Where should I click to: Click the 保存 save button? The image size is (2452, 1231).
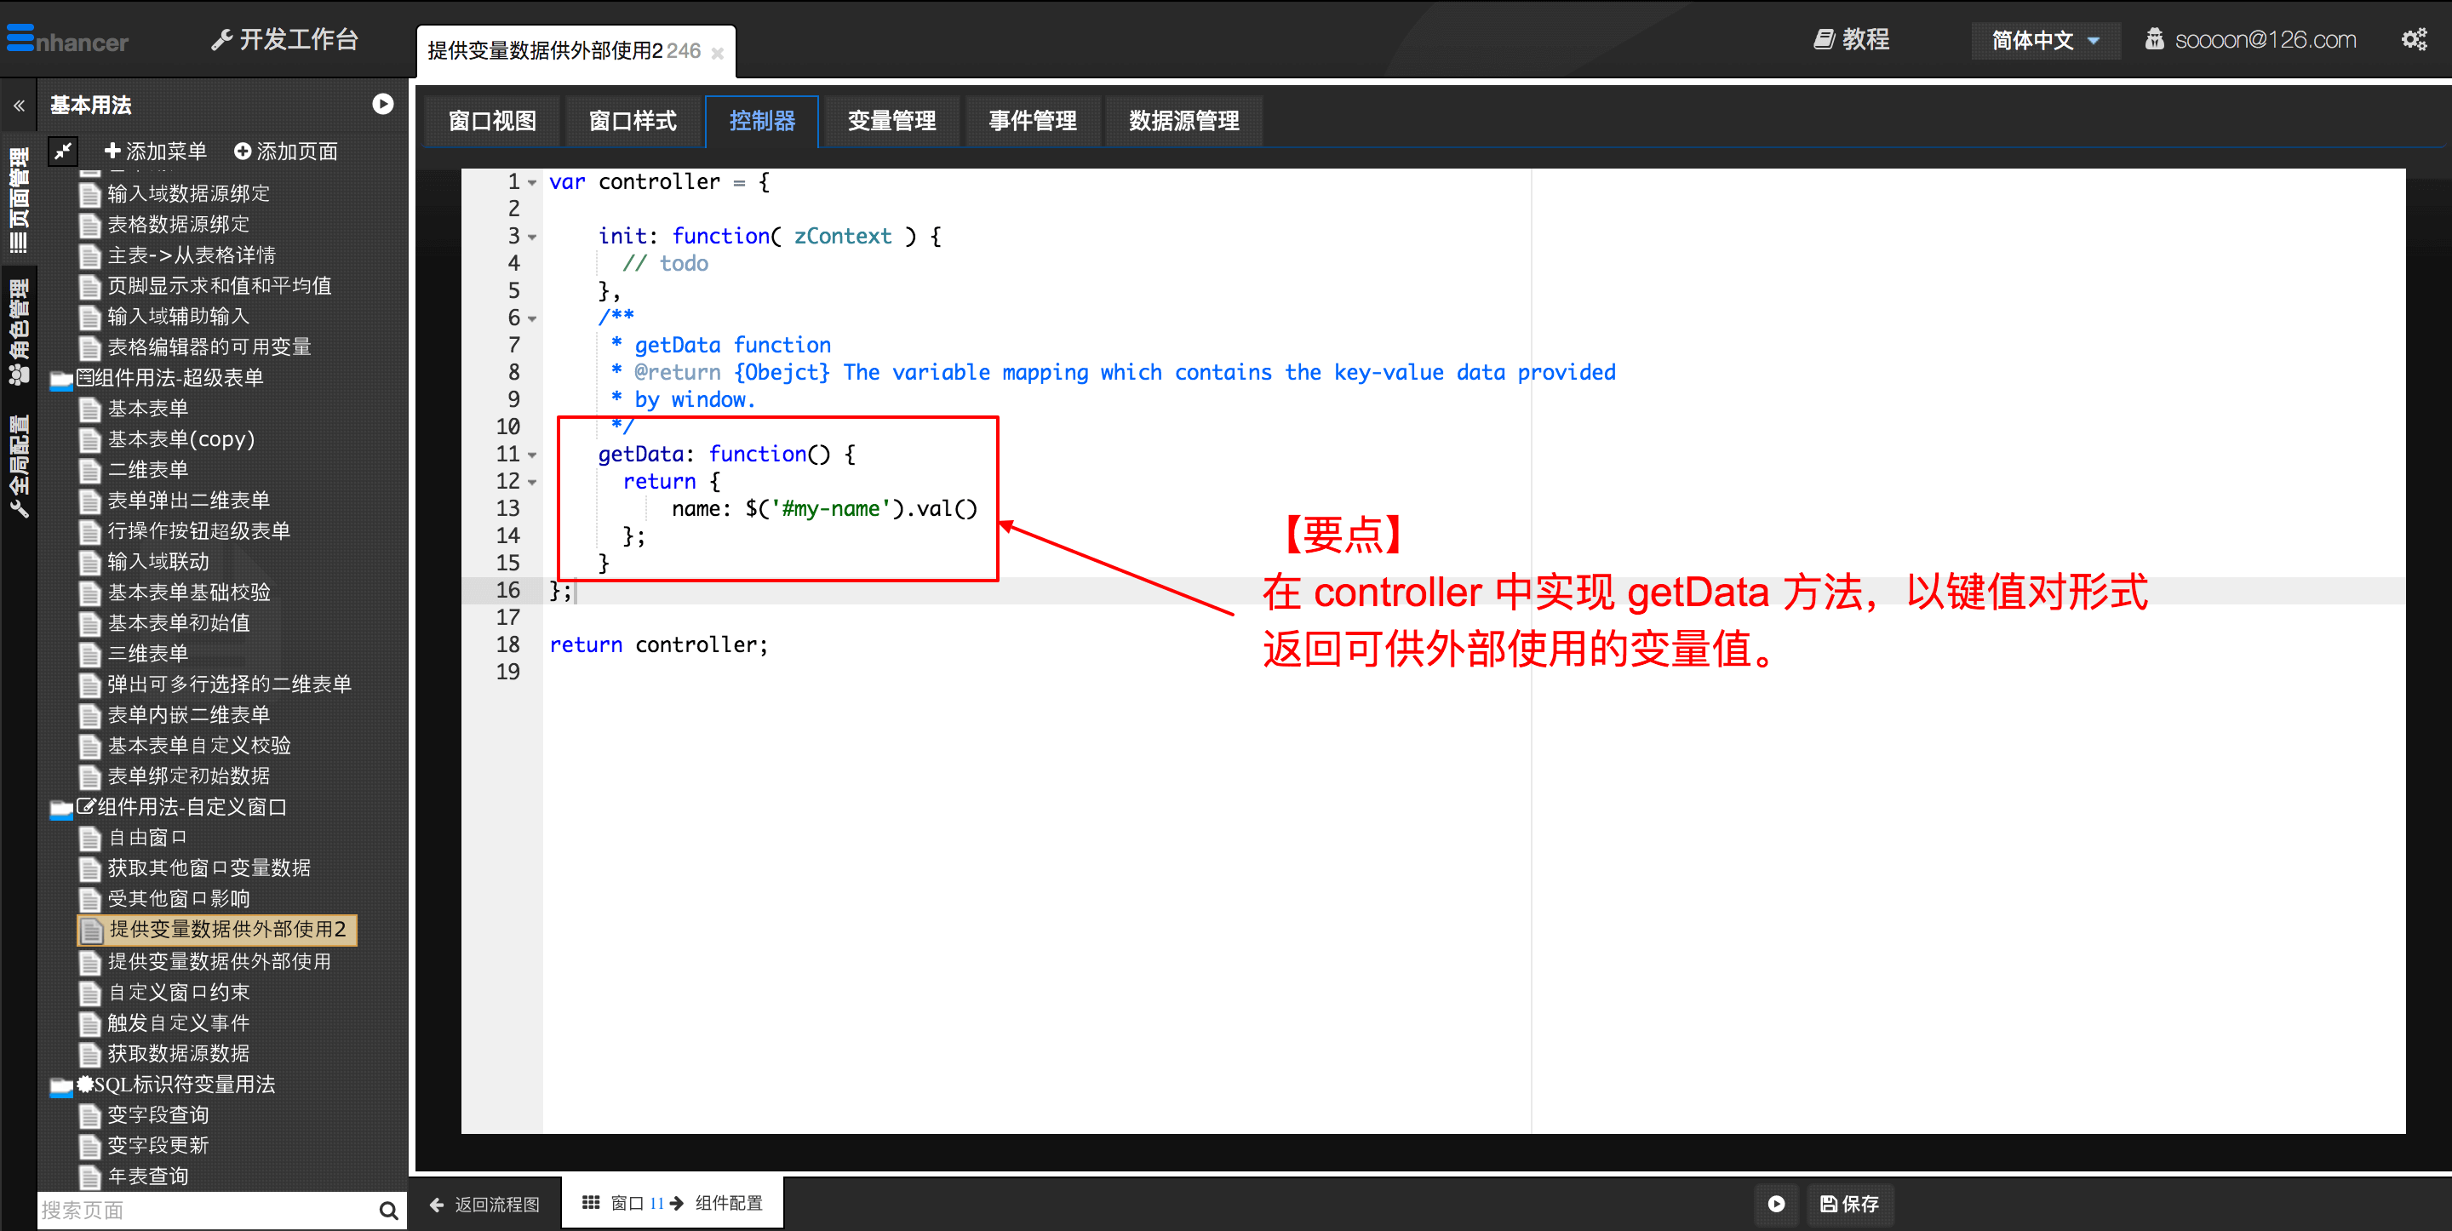click(x=1848, y=1204)
